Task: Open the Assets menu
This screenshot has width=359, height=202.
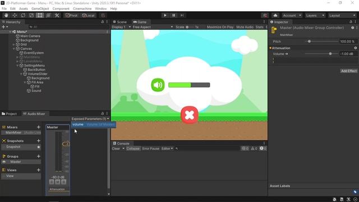Action: (24, 9)
